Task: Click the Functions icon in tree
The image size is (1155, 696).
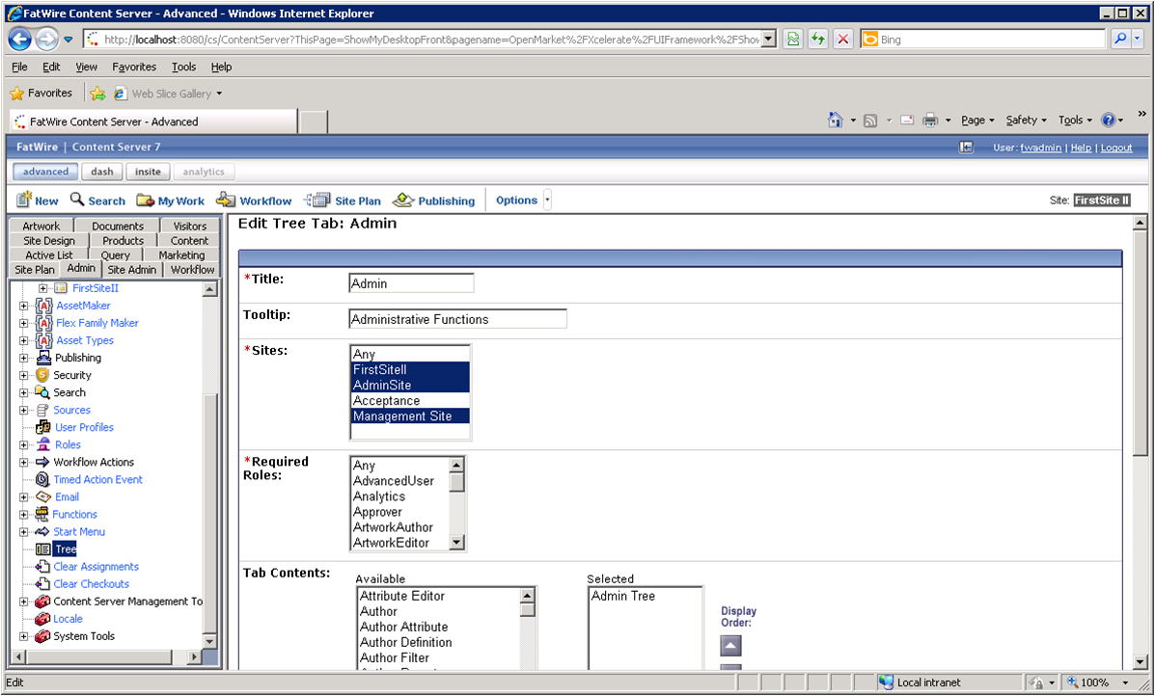Action: [x=42, y=514]
